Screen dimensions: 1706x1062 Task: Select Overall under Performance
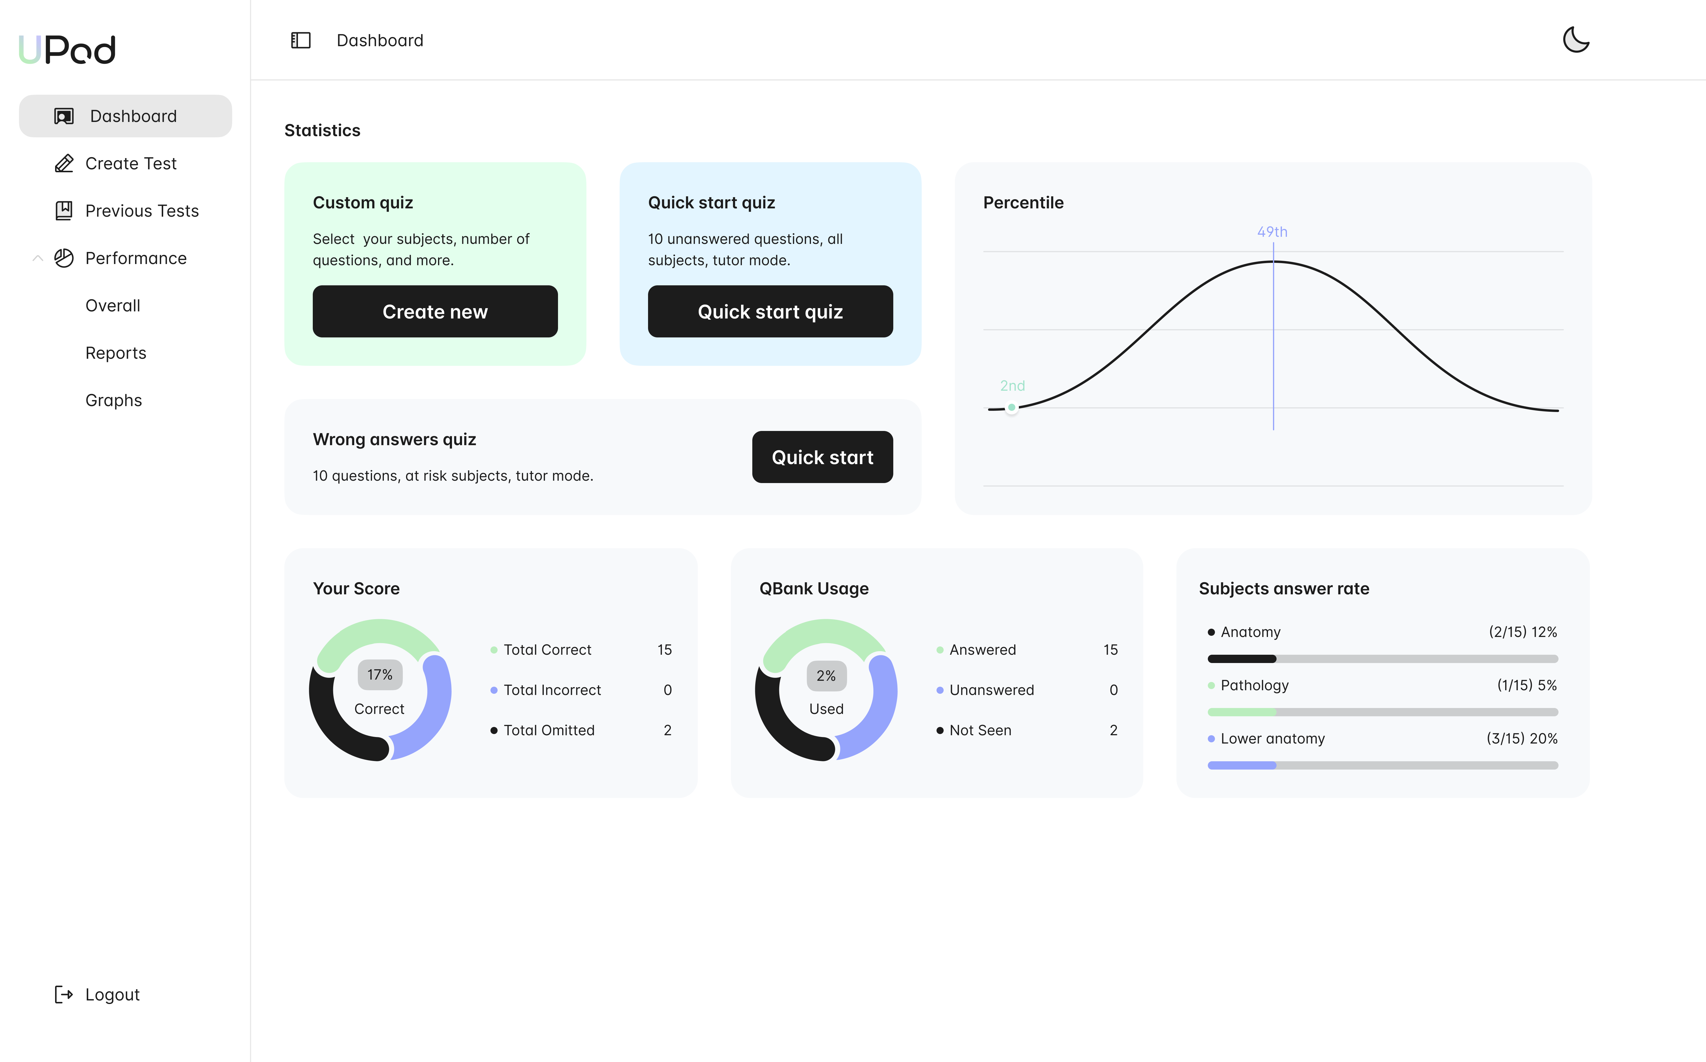[x=113, y=305]
